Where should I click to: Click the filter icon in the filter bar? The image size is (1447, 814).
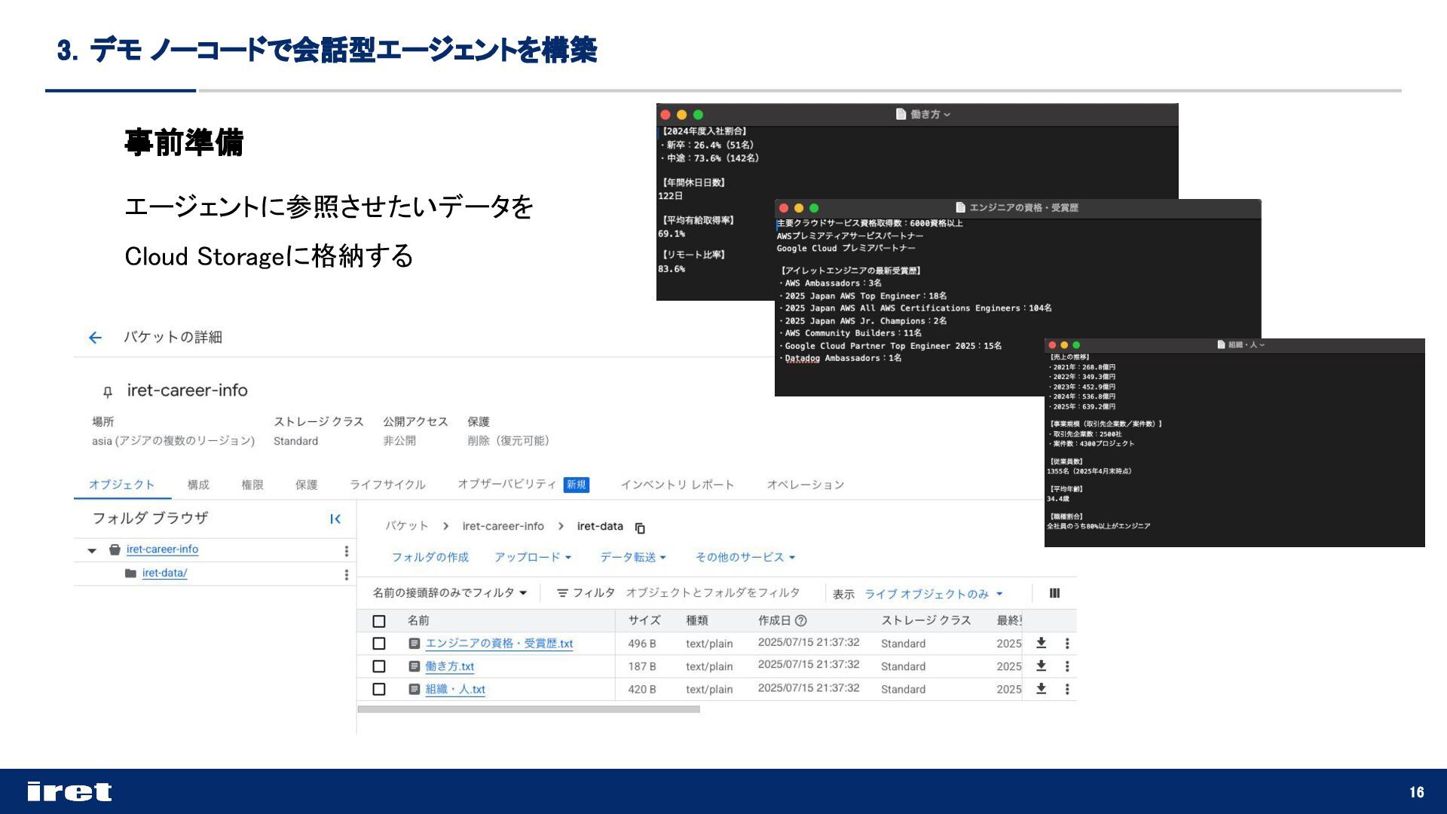tap(562, 593)
